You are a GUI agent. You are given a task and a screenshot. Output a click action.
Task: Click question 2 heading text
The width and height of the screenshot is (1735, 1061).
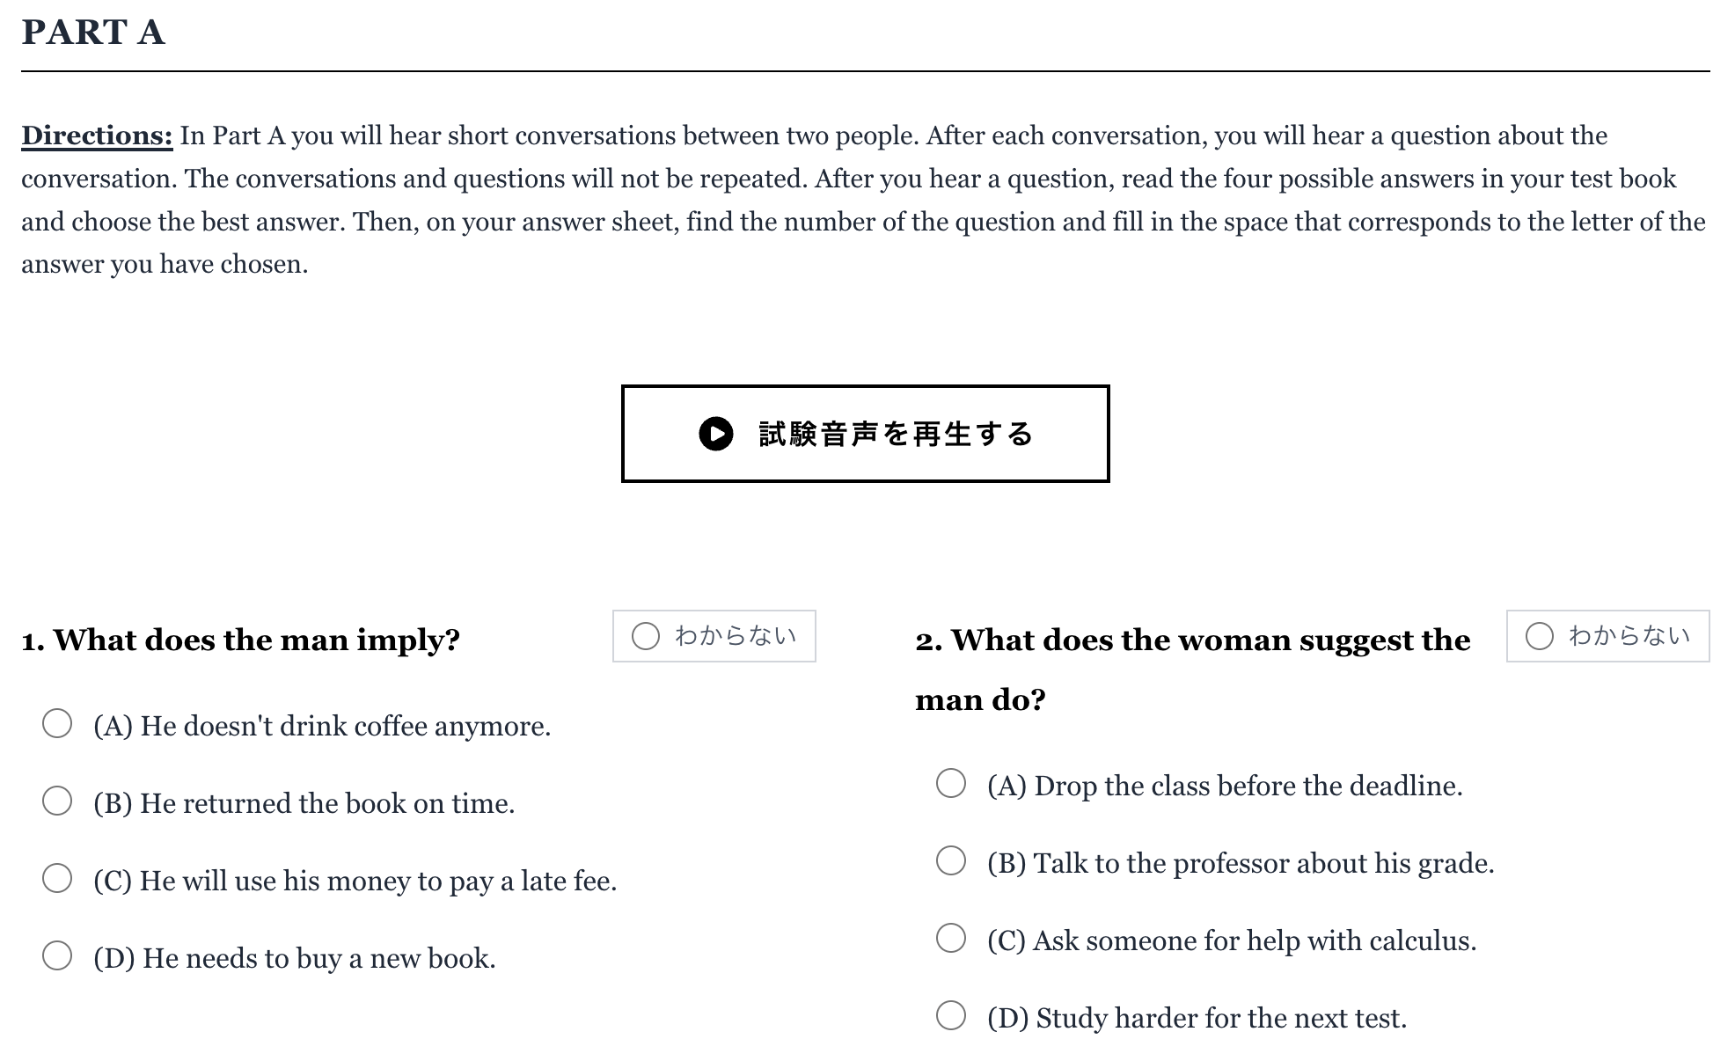click(x=1192, y=670)
